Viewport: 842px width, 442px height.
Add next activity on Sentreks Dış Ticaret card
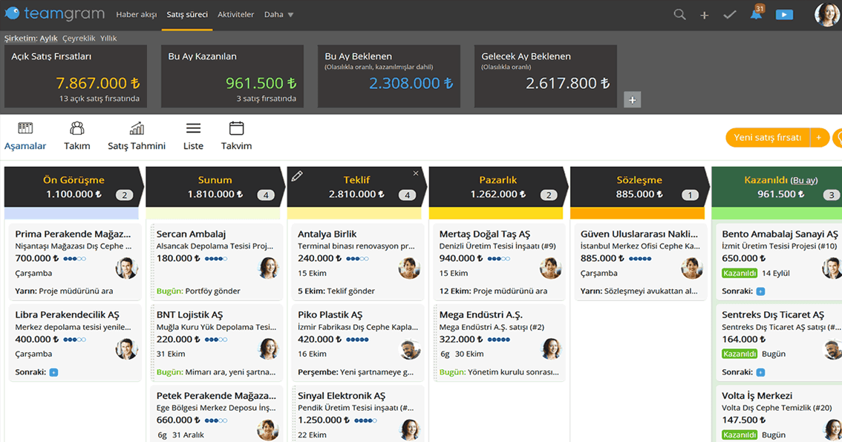760,372
